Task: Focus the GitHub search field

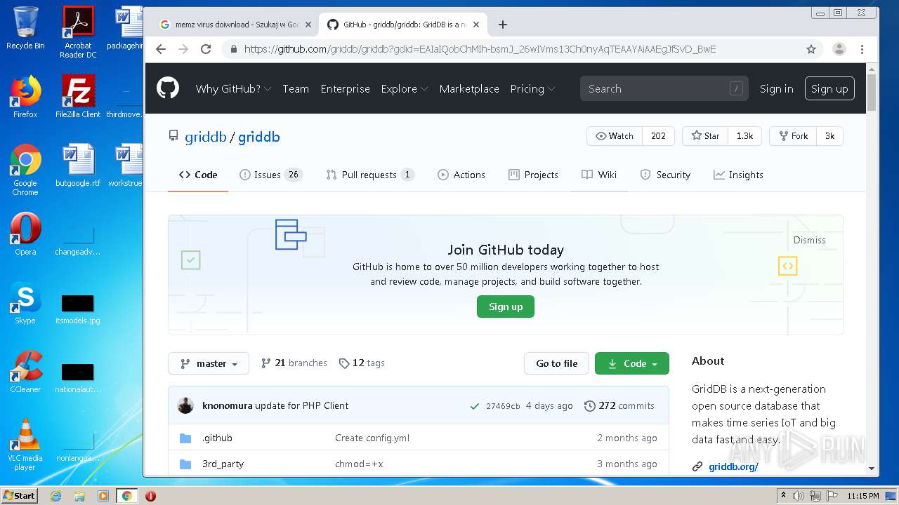Action: click(x=664, y=88)
